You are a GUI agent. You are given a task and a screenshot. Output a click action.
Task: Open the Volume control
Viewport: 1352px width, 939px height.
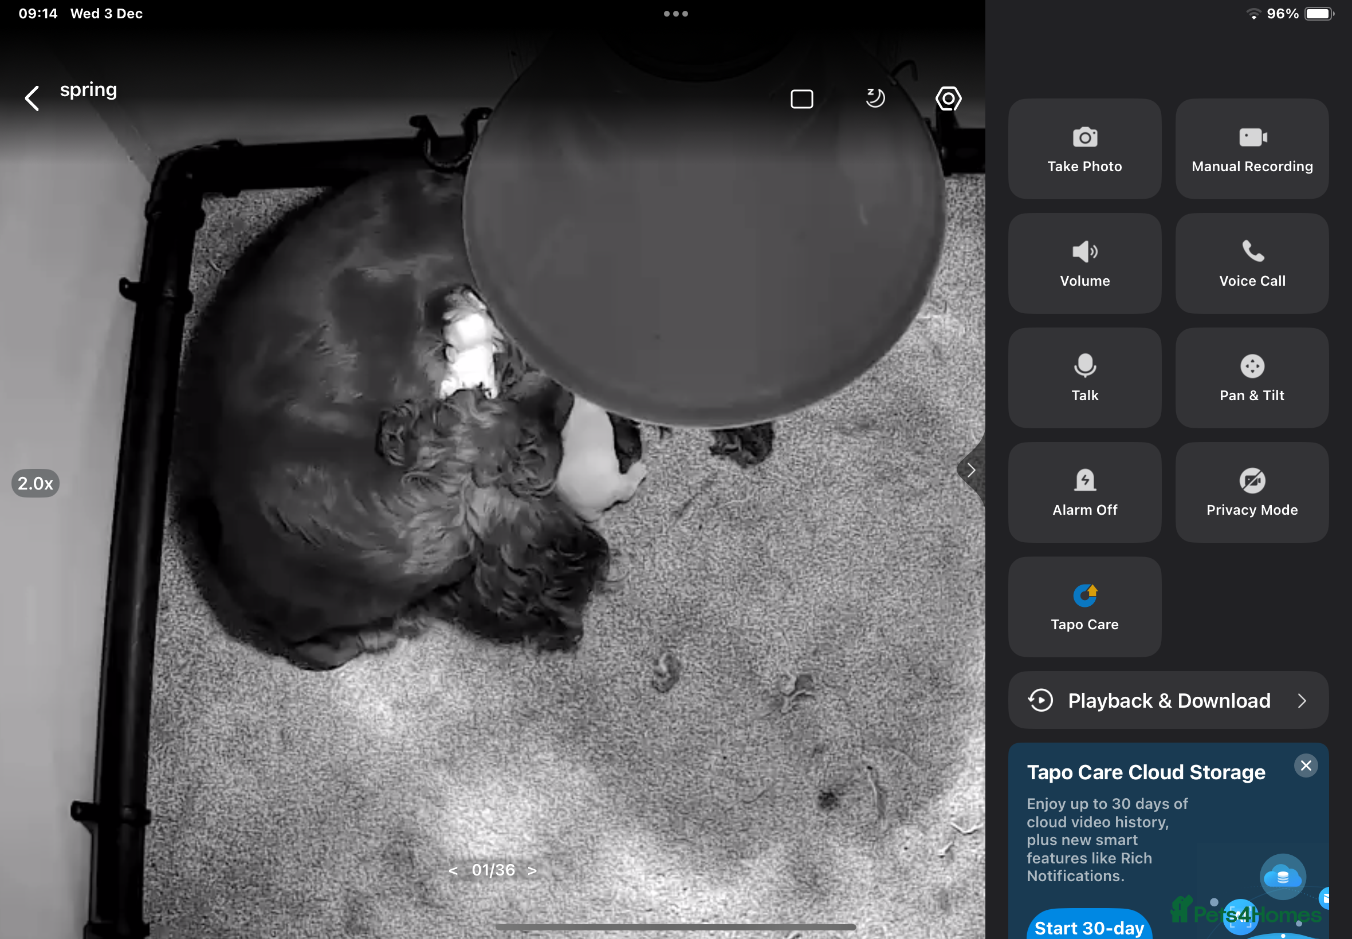pos(1084,263)
